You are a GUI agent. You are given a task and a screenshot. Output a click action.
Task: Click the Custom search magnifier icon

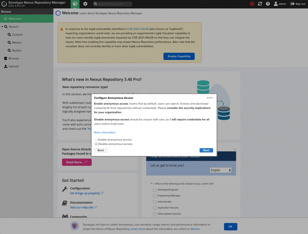tap(9, 35)
